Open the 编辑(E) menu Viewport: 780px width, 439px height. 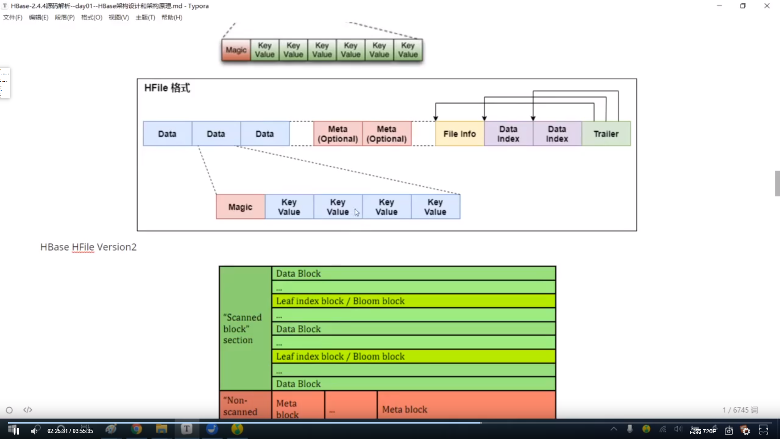click(39, 17)
